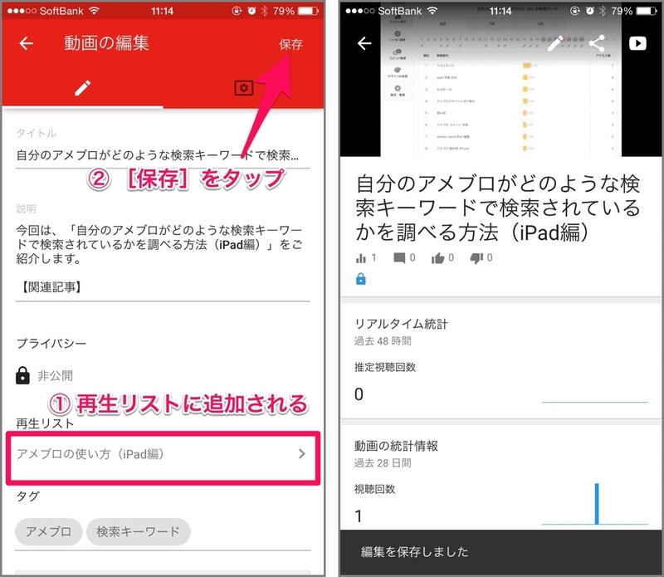Tap the 編集を保存しました notification bar

501,552
